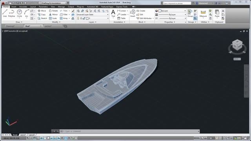
Task: Click the Linear dimension tool
Action: [122, 11]
